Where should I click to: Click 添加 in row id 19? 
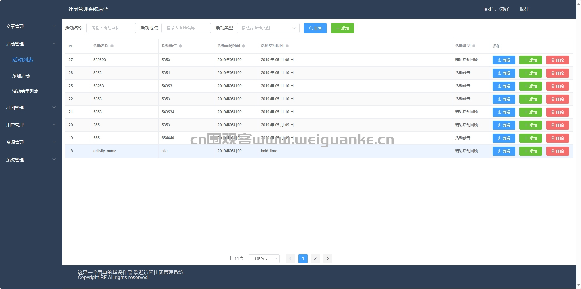point(530,138)
